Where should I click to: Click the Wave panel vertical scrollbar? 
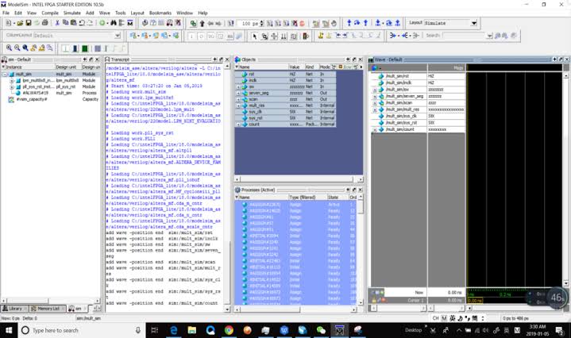[x=566, y=179]
